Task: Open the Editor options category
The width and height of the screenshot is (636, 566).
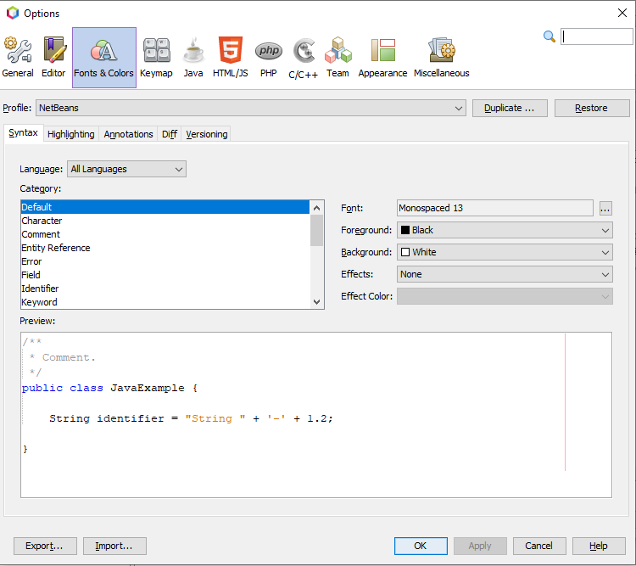Action: [x=53, y=58]
